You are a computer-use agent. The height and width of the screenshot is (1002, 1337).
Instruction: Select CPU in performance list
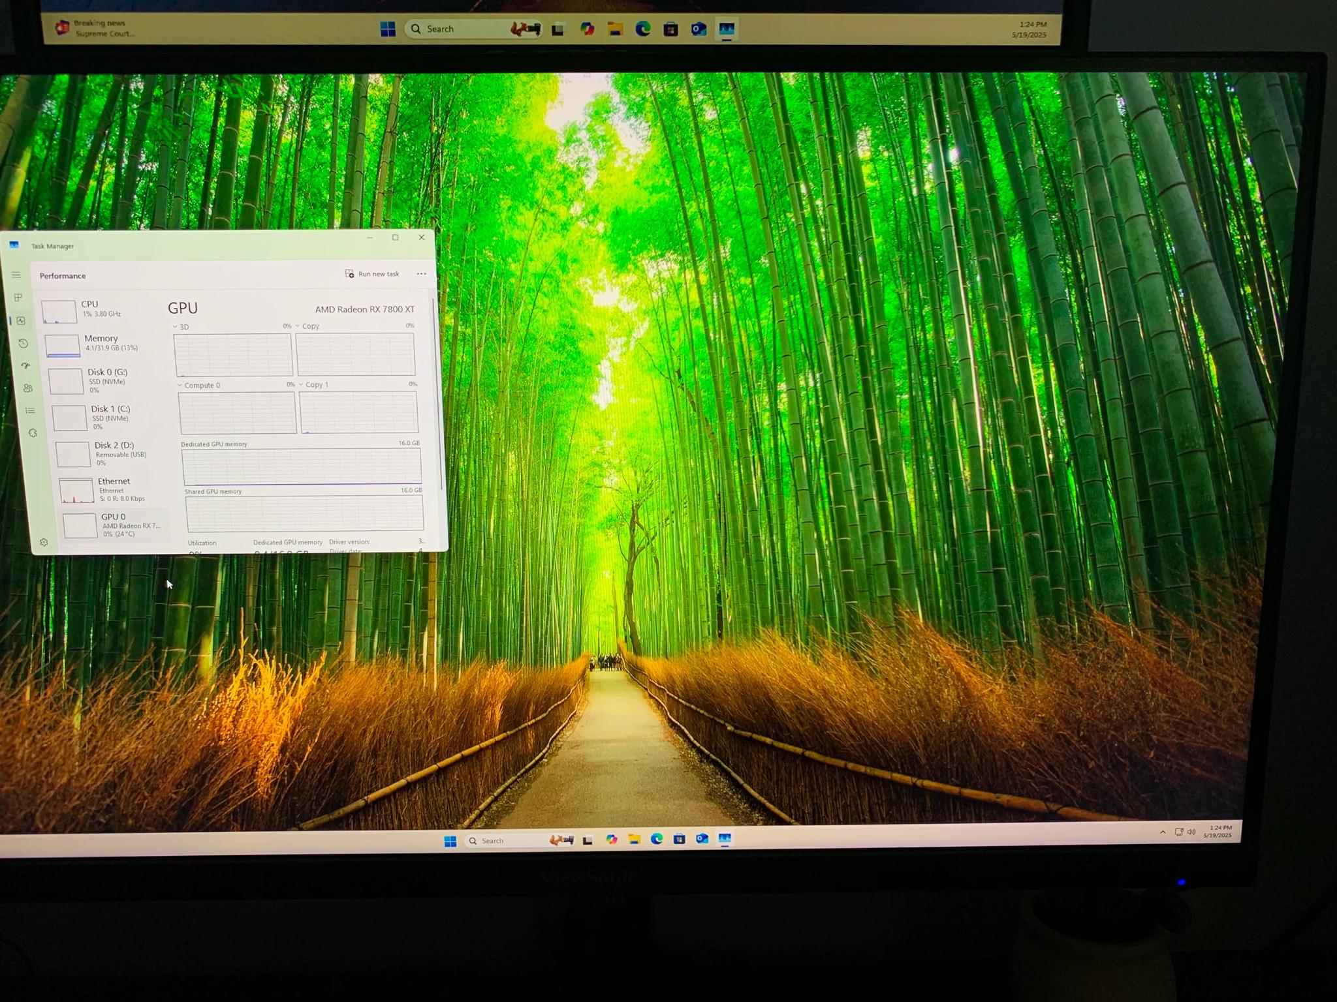coord(100,311)
